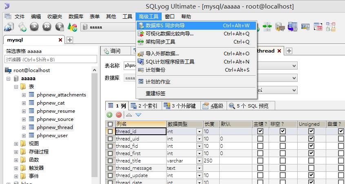Choose 架构同步工具 from the menu
The image size is (345, 184).
[196, 42]
